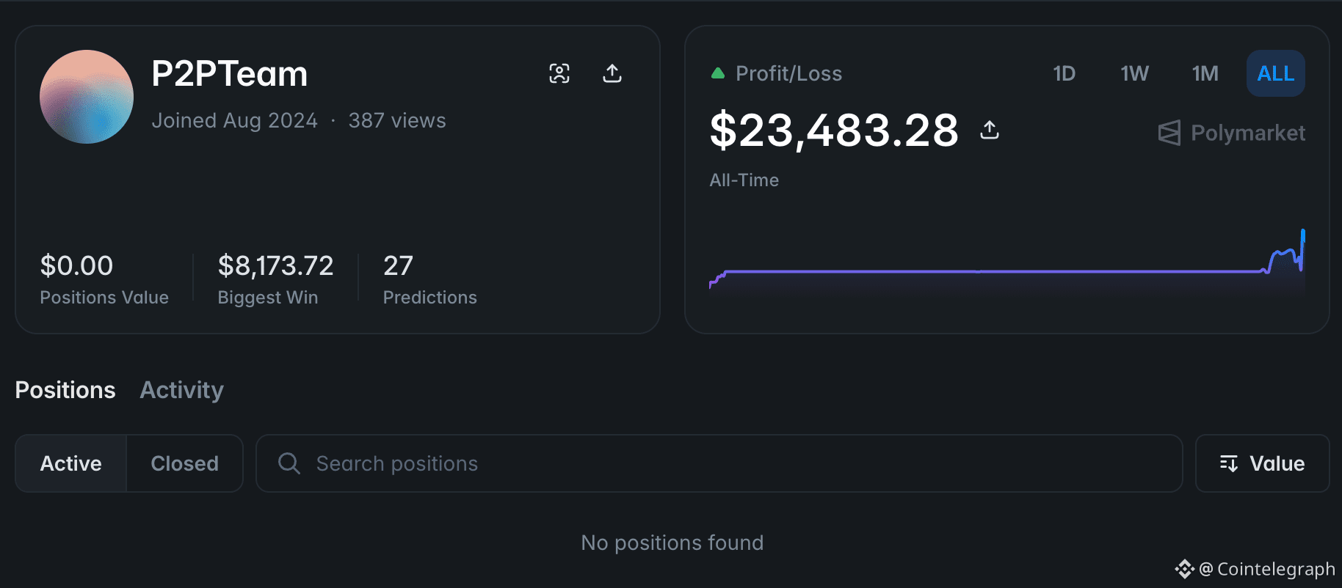Viewport: 1342px width, 588px height.
Task: Click the P2PTeam gradient avatar
Action: coord(87,97)
